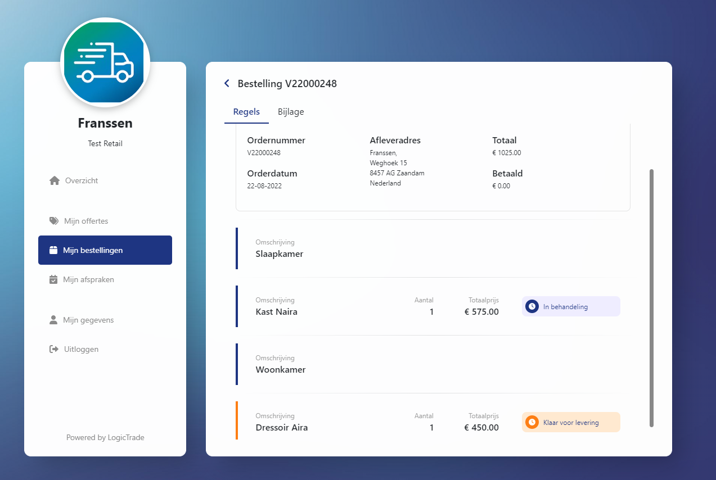Go back using the chevron before Bestelling
The image size is (716, 480).
point(227,84)
